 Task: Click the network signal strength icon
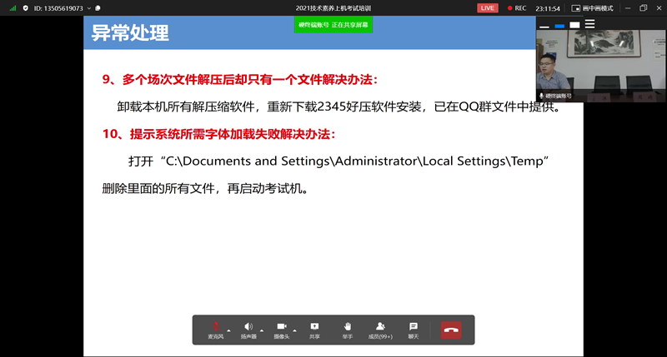[13, 7]
